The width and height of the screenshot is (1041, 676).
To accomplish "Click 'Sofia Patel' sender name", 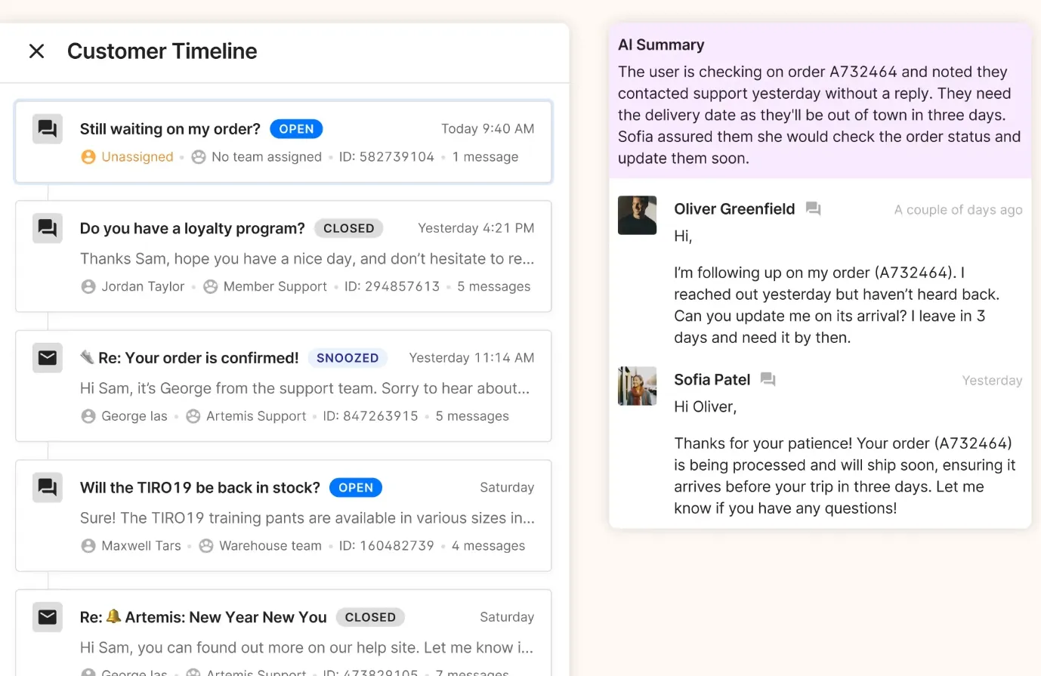I will pos(712,380).
